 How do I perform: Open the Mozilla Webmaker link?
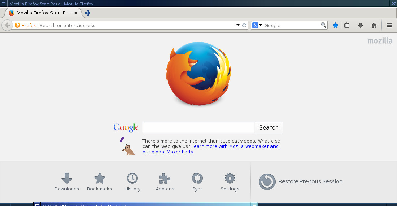coord(210,149)
